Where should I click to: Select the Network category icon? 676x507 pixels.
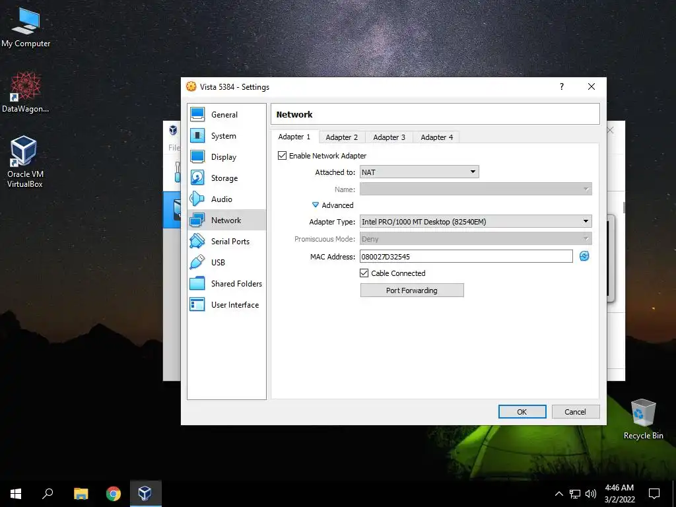point(197,220)
